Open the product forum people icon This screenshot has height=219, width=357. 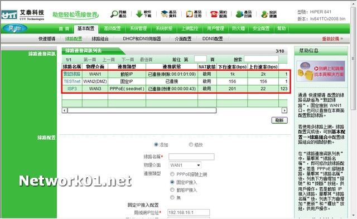(x=239, y=14)
